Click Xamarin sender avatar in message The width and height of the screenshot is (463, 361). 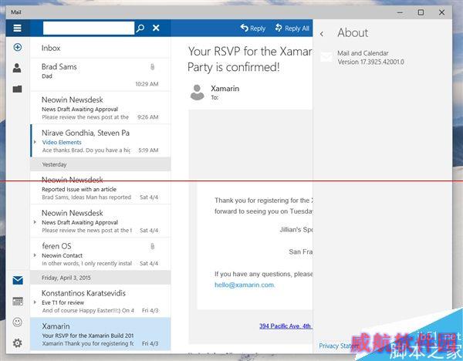[198, 92]
